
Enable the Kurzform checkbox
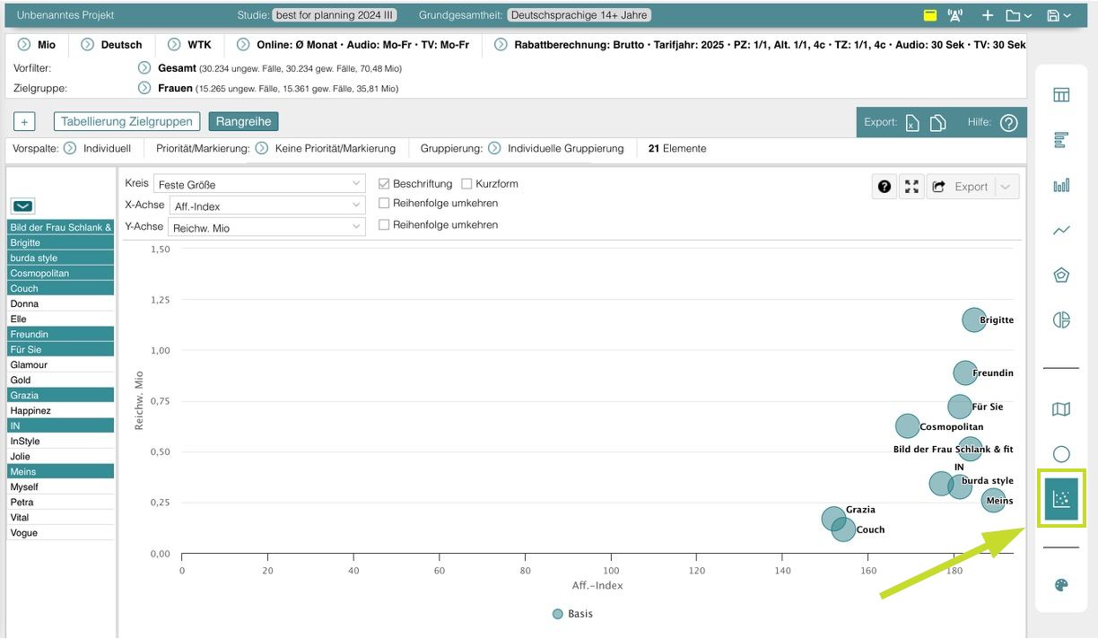(466, 184)
